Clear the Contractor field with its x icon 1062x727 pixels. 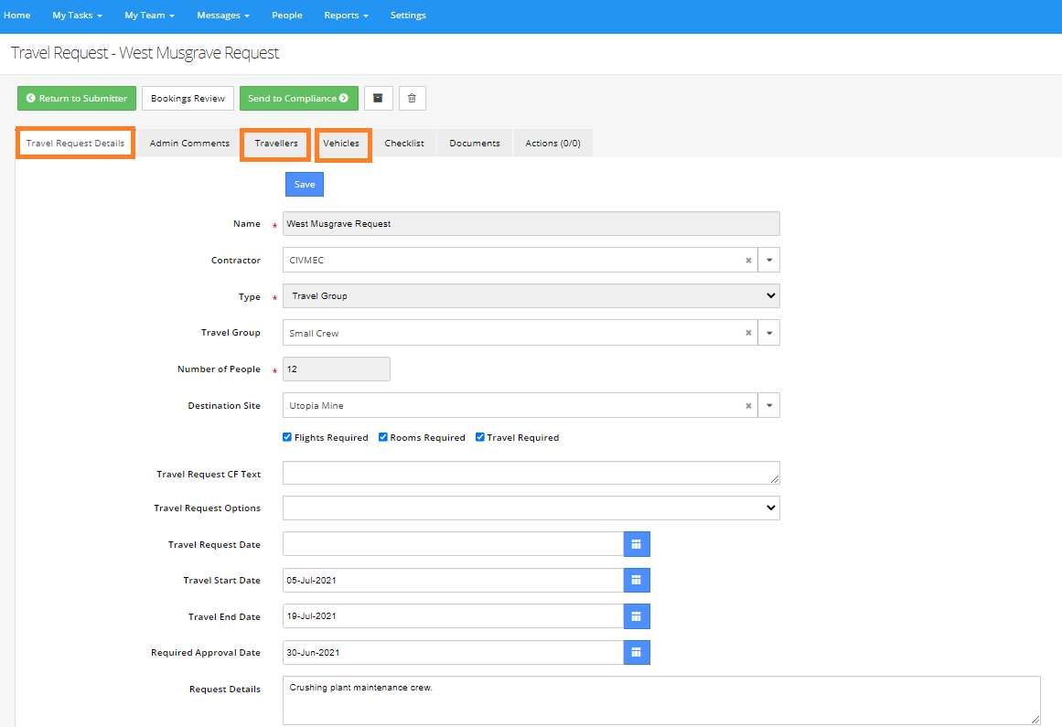[x=748, y=260]
